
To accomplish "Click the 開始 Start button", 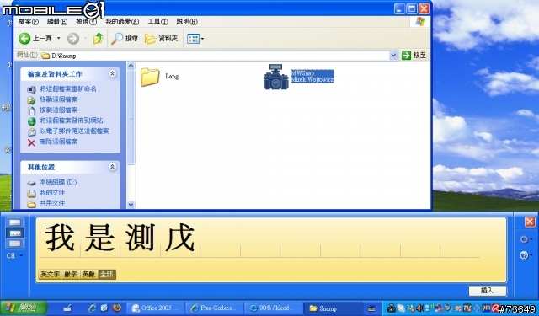I will tap(24, 308).
